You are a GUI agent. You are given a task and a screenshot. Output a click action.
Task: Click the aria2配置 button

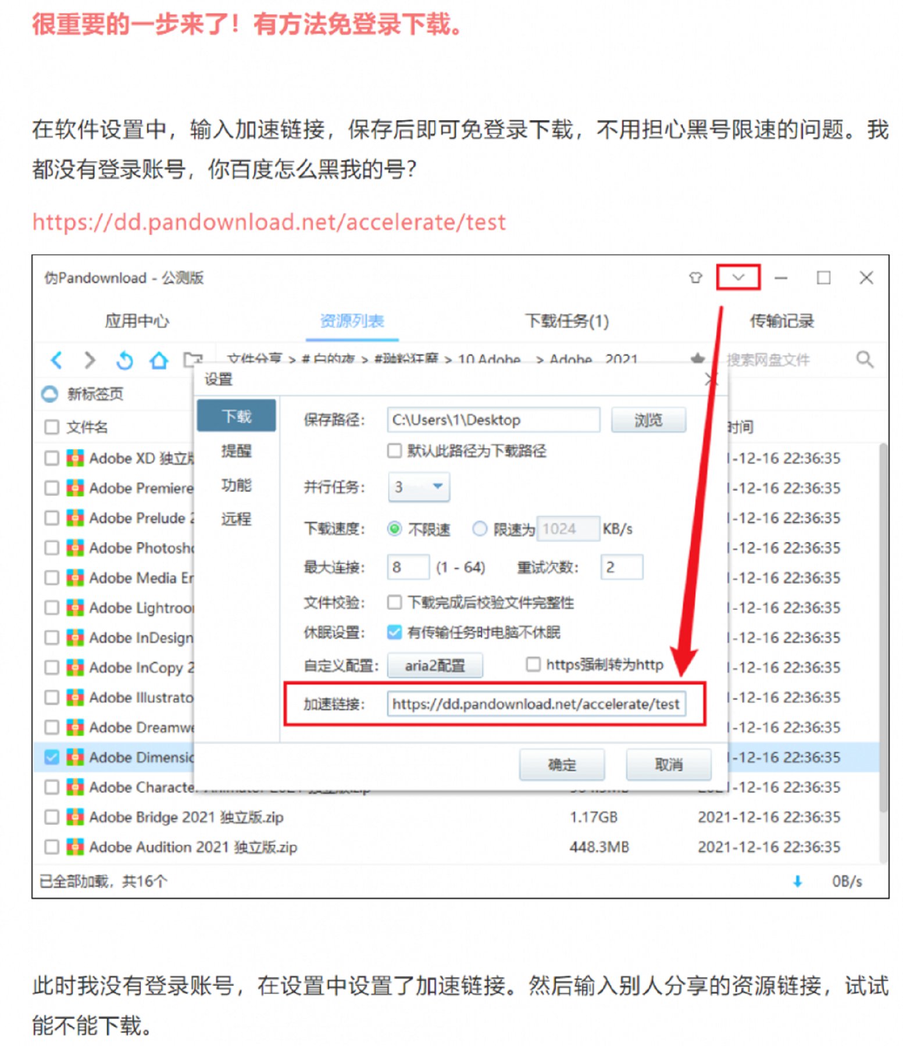click(435, 665)
